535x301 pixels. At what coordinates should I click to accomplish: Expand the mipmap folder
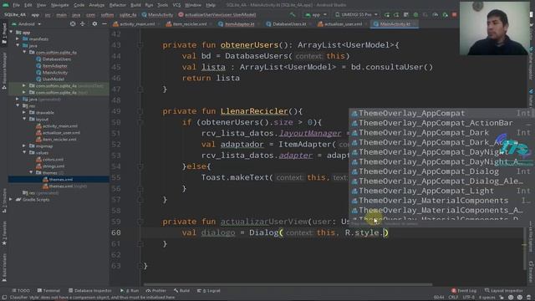coord(24,145)
